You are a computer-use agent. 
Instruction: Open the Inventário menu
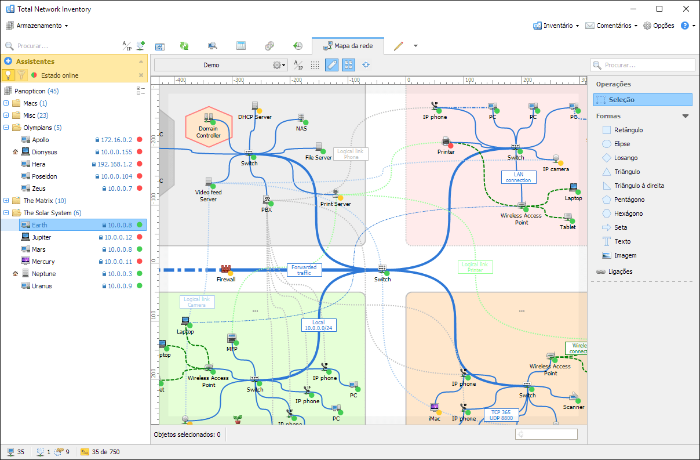(x=556, y=26)
